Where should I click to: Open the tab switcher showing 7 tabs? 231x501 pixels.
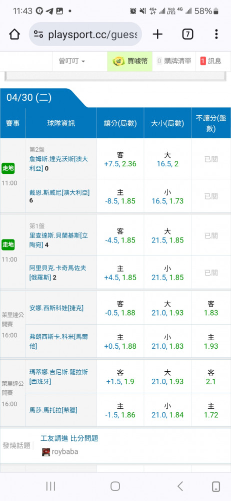coord(187,34)
